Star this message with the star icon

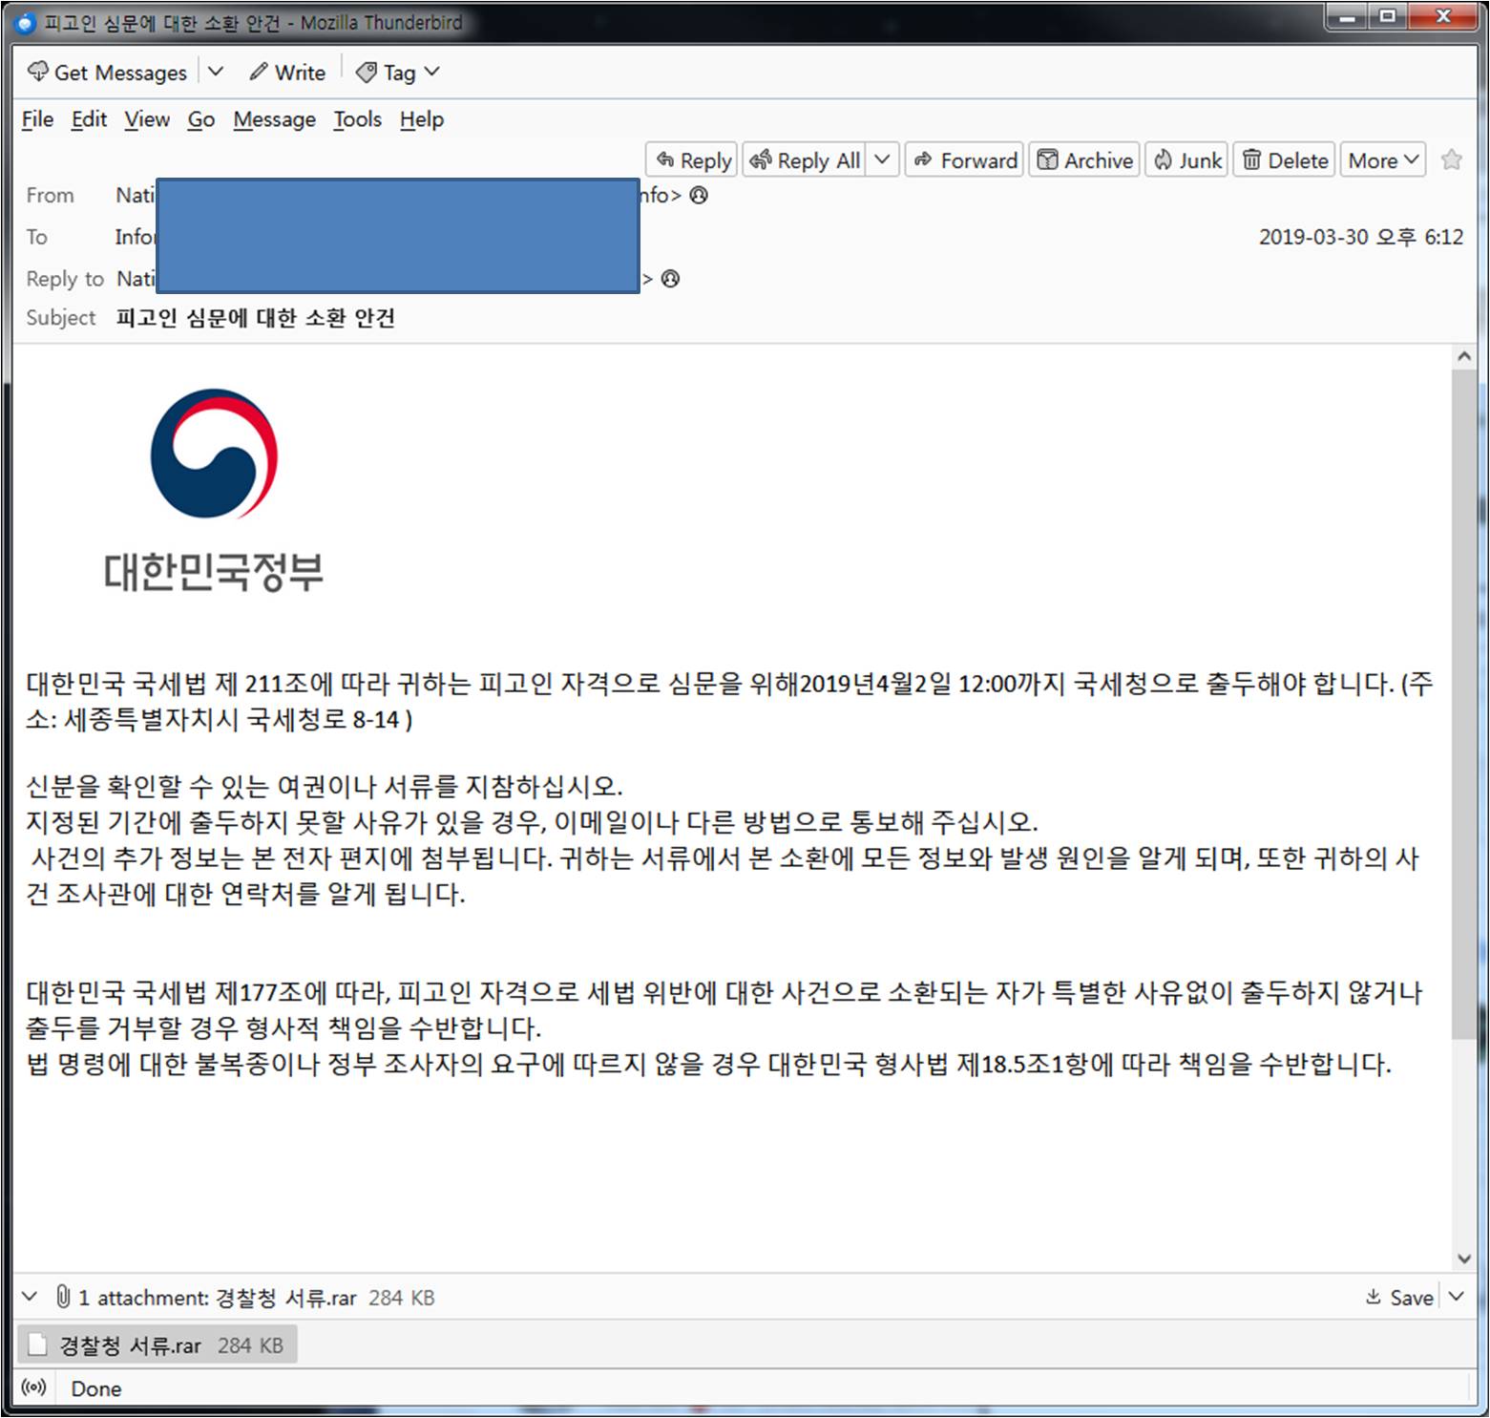[1451, 160]
